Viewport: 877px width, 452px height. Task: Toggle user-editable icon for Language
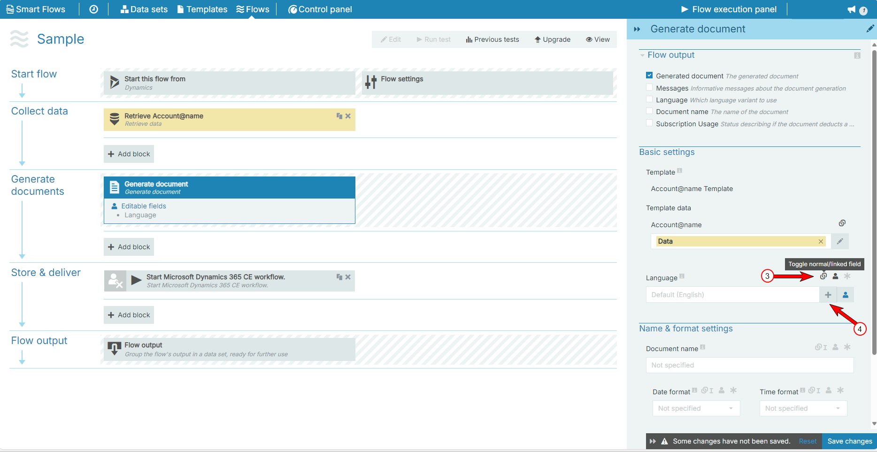pyautogui.click(x=835, y=276)
